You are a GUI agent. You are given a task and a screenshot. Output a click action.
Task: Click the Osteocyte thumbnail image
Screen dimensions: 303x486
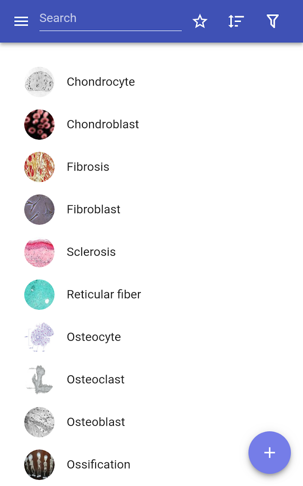click(39, 337)
